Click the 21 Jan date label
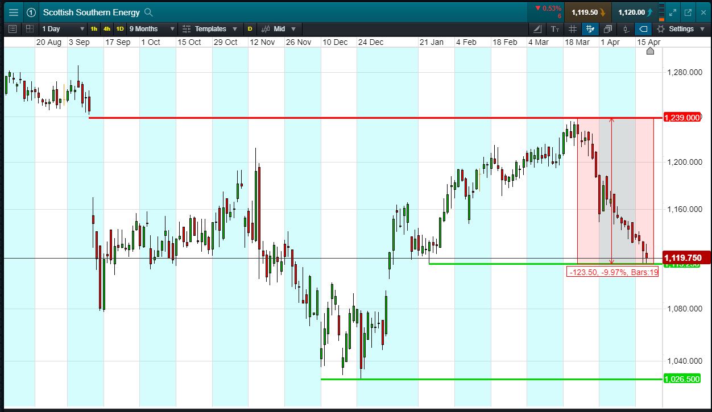The image size is (712, 412). click(432, 42)
